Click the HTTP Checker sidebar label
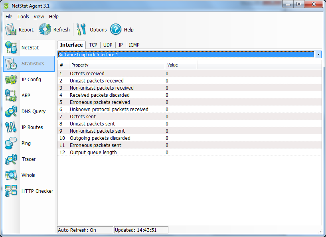 (37, 191)
